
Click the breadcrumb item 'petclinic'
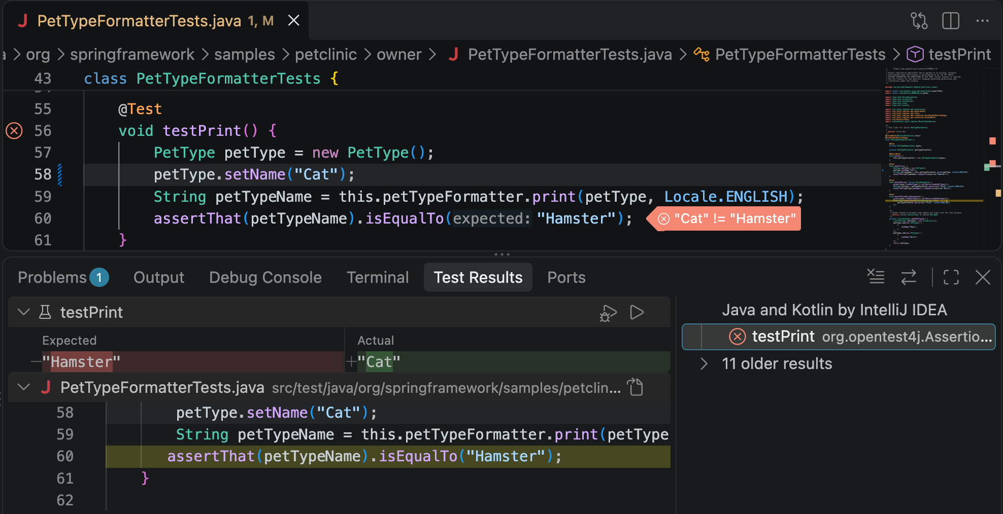point(326,54)
